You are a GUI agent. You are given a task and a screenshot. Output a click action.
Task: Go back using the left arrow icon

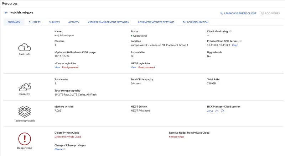click(x=6, y=12)
